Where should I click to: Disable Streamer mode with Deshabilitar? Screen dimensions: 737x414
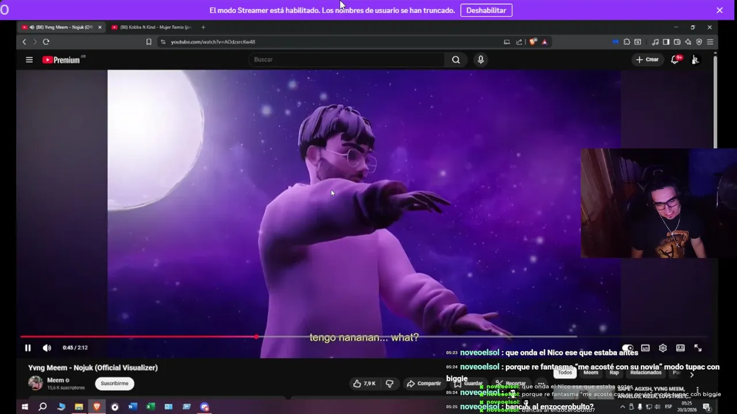click(486, 10)
